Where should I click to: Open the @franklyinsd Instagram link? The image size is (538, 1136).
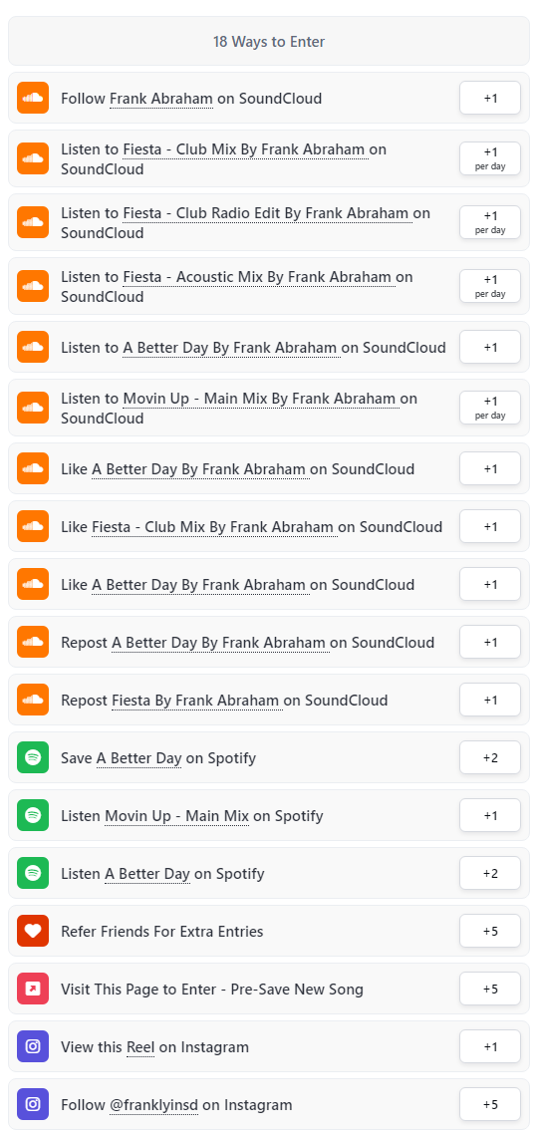153,1105
